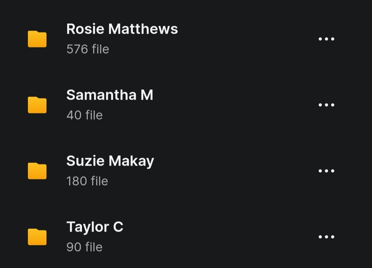Click the word "Matthews" in the first folder
This screenshot has height=268, width=372.
click(x=143, y=29)
